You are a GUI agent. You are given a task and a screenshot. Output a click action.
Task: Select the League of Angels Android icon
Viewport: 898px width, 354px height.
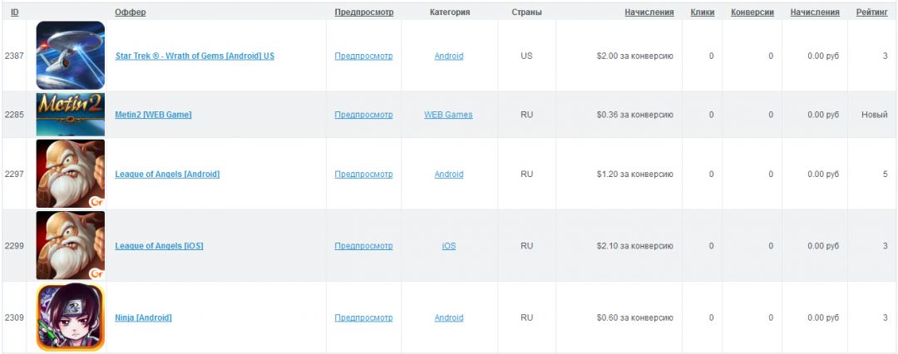71,174
